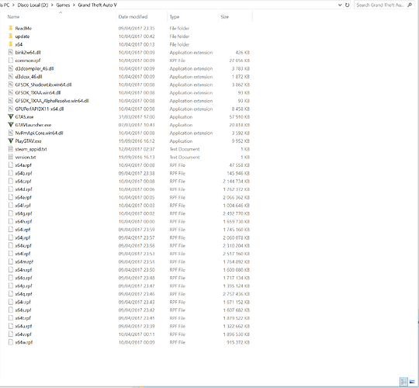The width and height of the screenshot is (419, 388).
Task: Click the bink2w64.dll file icon
Action: (x=11, y=52)
